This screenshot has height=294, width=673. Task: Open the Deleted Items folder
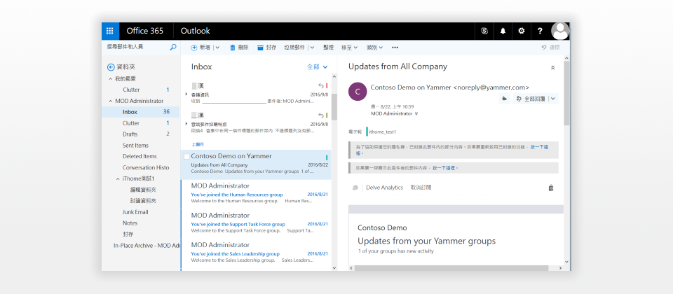141,156
